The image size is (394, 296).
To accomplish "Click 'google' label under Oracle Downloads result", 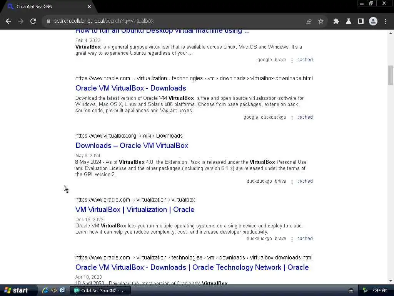I will [x=251, y=117].
